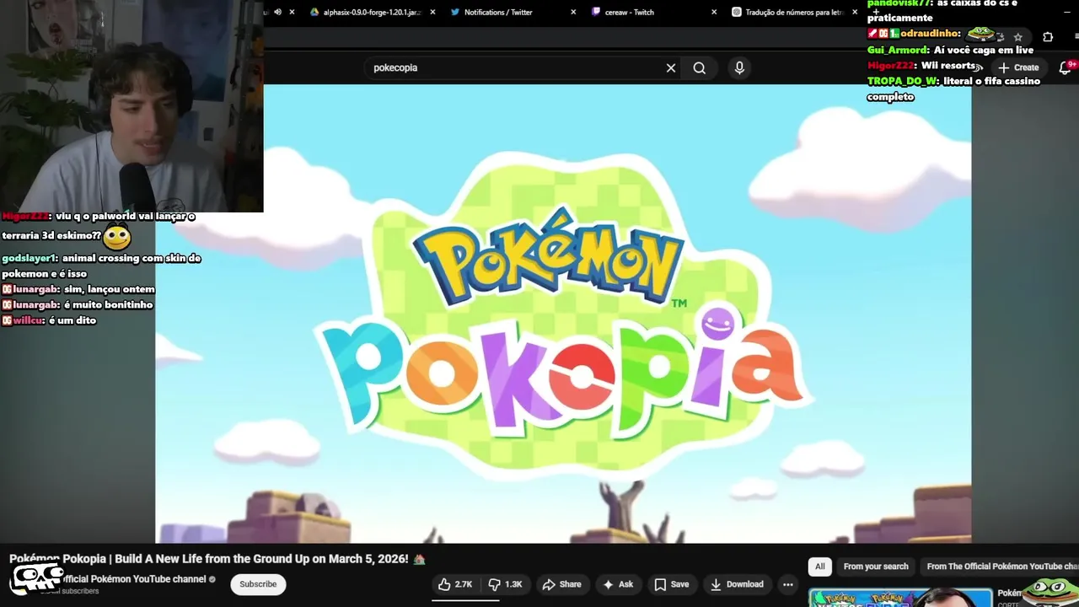
Task: Select the All filter chip
Action: point(820,567)
